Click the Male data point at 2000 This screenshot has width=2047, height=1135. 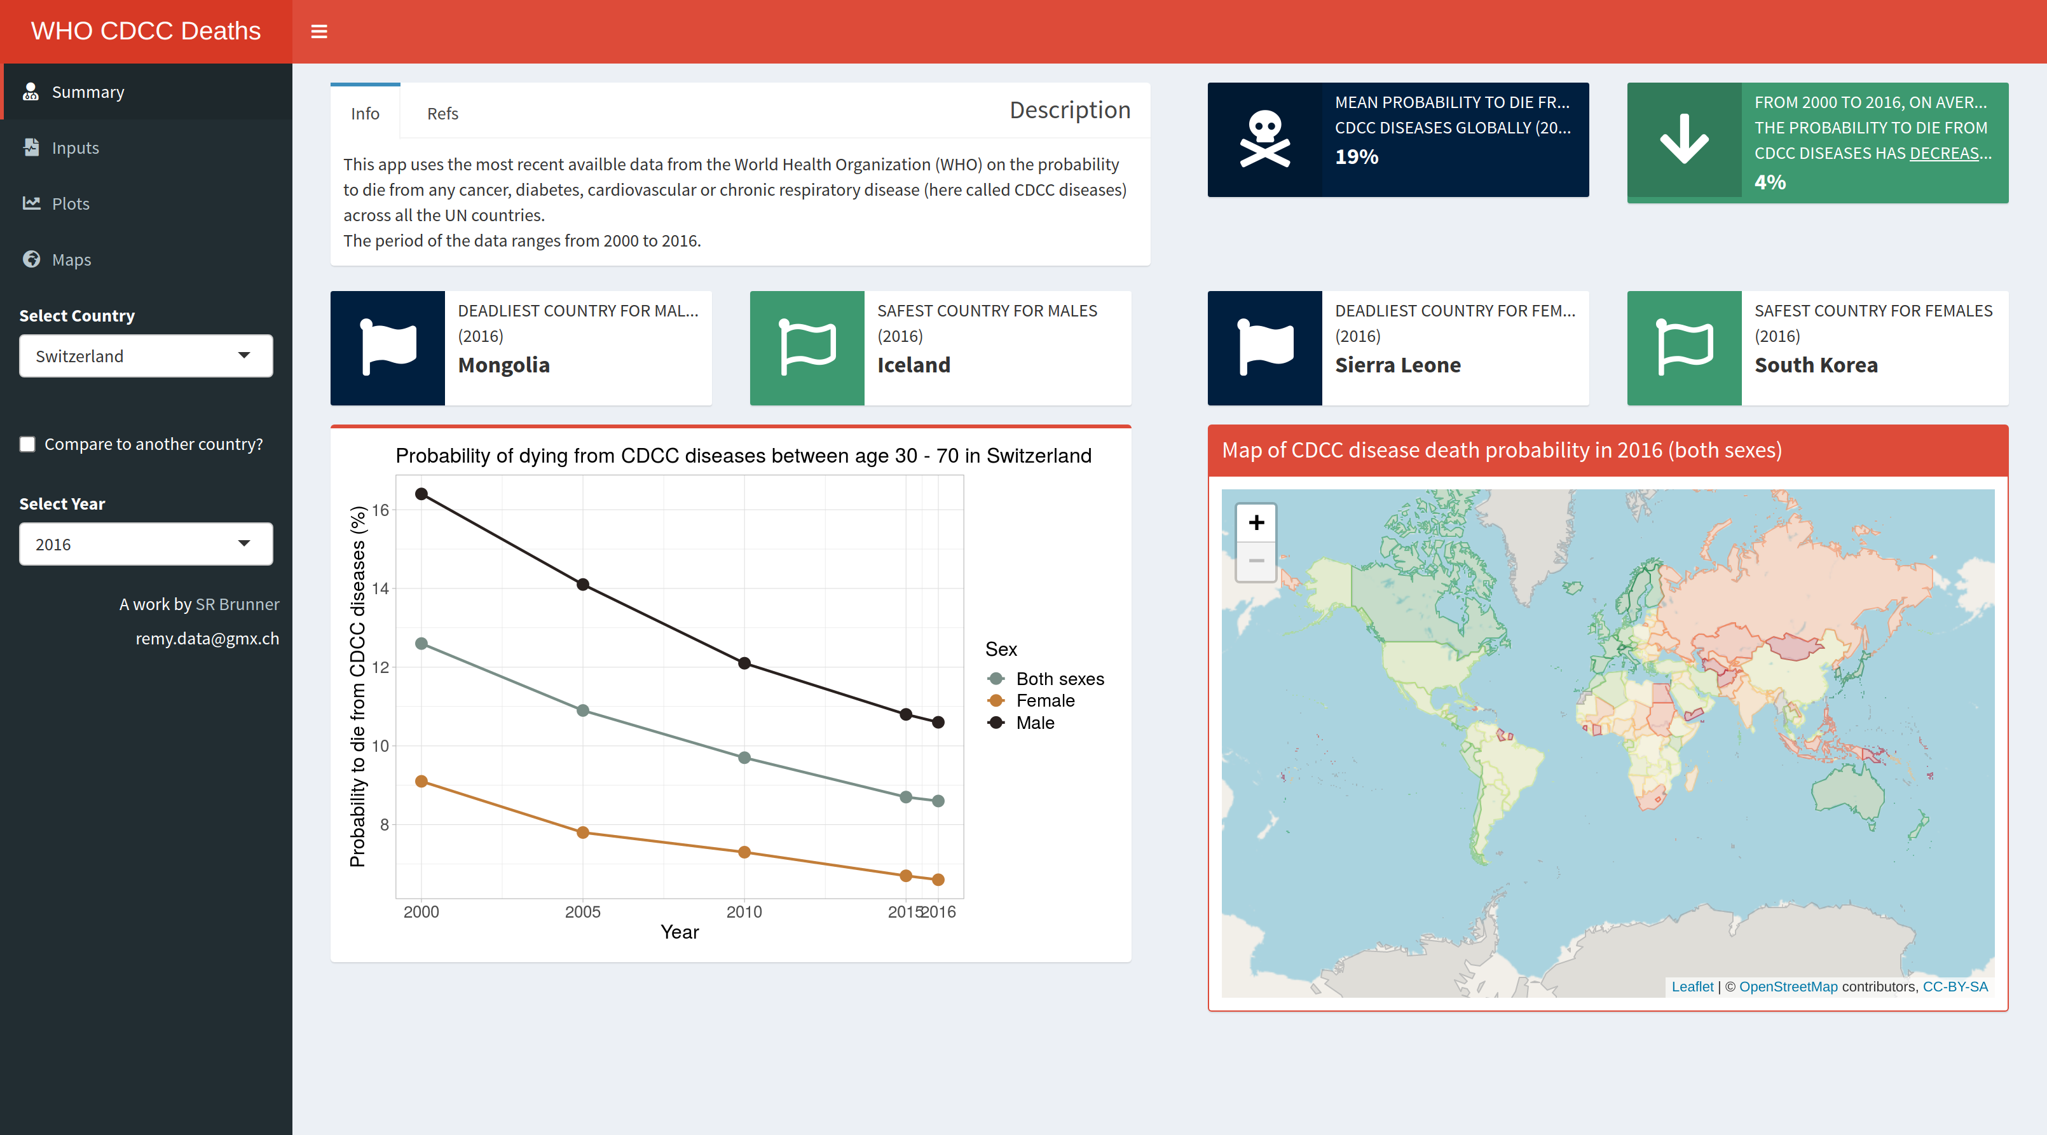[422, 494]
